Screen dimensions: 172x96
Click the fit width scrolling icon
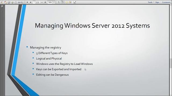coord(59,2)
